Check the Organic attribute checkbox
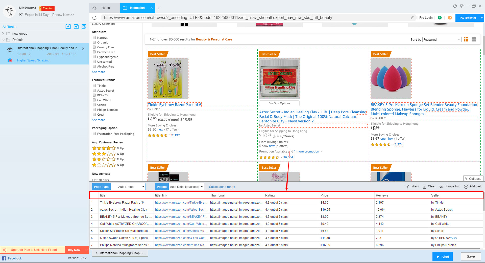Image resolution: width=485 pixels, height=263 pixels. (x=94, y=42)
